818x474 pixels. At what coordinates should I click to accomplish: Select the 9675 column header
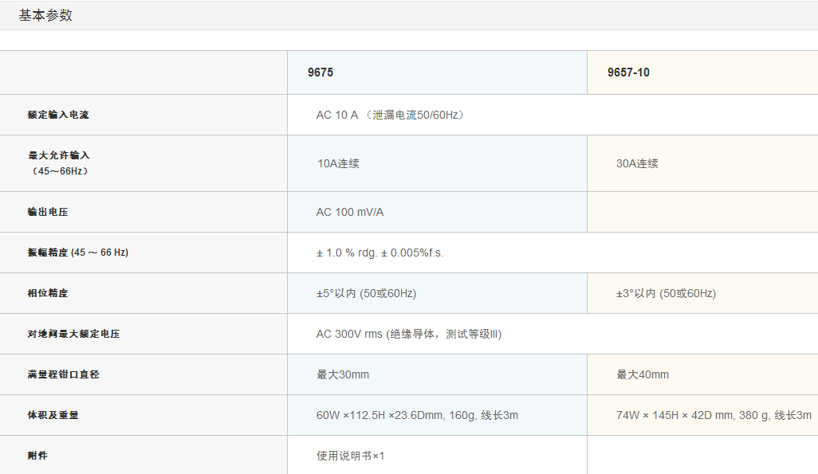coord(321,72)
